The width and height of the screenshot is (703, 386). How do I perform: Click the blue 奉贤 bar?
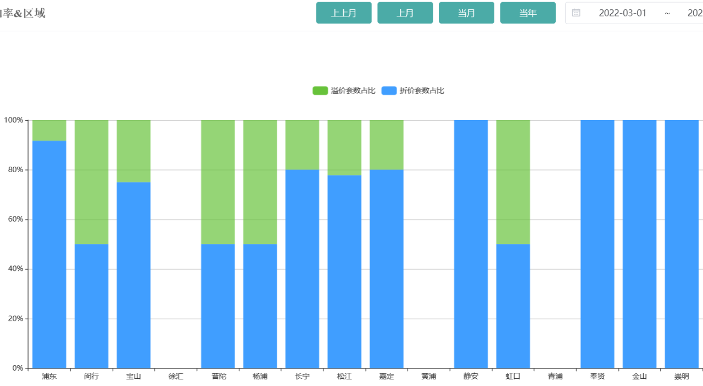click(597, 244)
